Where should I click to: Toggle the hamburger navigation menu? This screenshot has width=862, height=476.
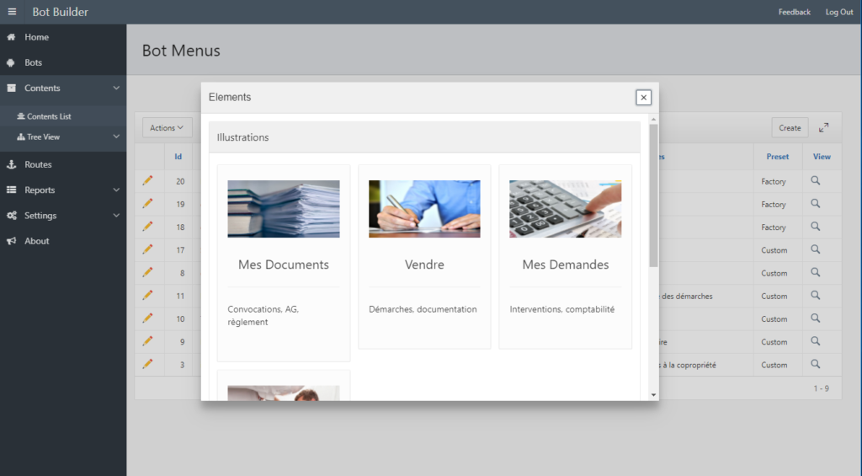pos(12,12)
